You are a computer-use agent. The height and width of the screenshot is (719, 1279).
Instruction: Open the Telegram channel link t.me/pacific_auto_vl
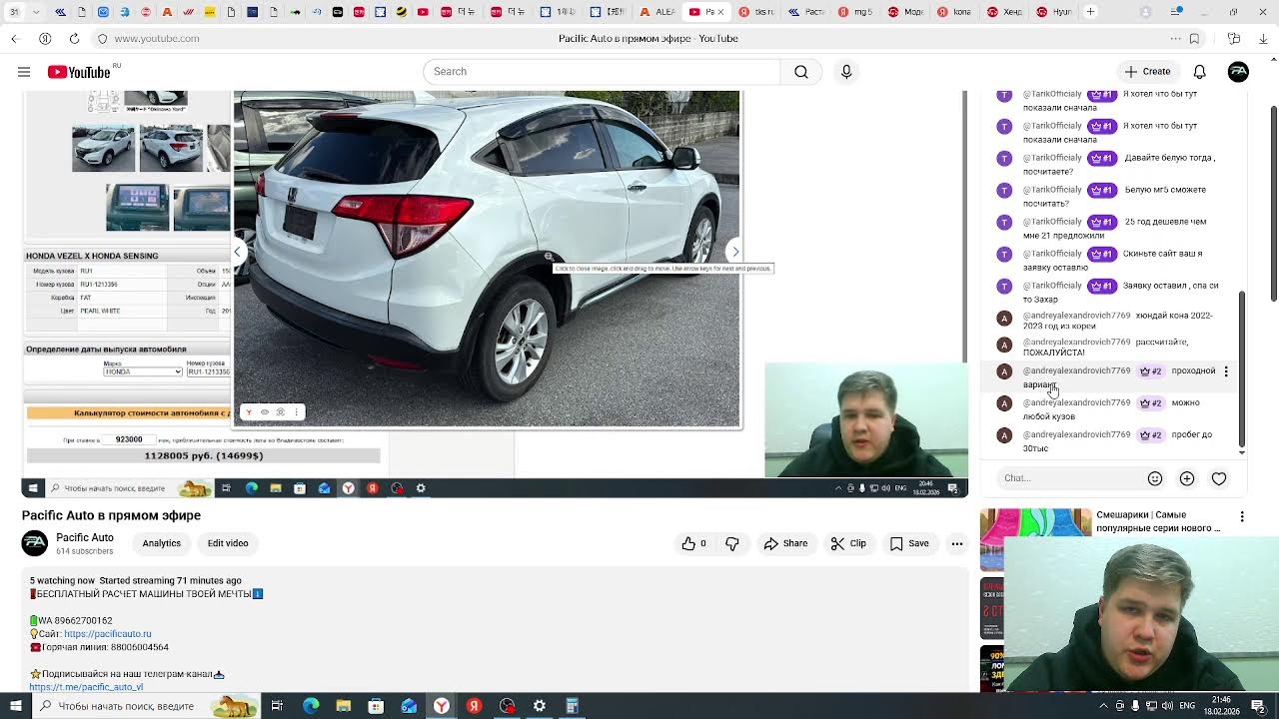tap(86, 687)
